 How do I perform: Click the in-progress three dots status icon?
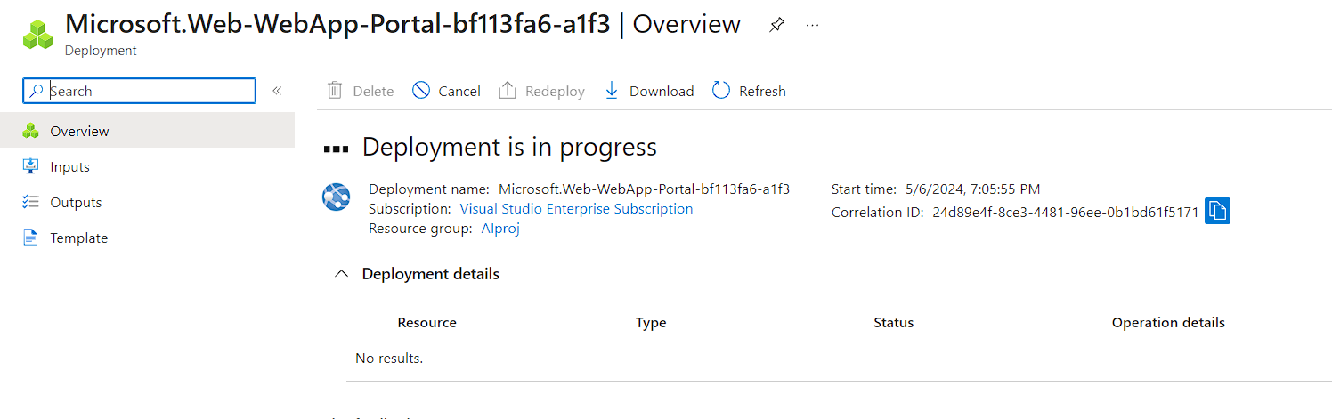pos(336,149)
